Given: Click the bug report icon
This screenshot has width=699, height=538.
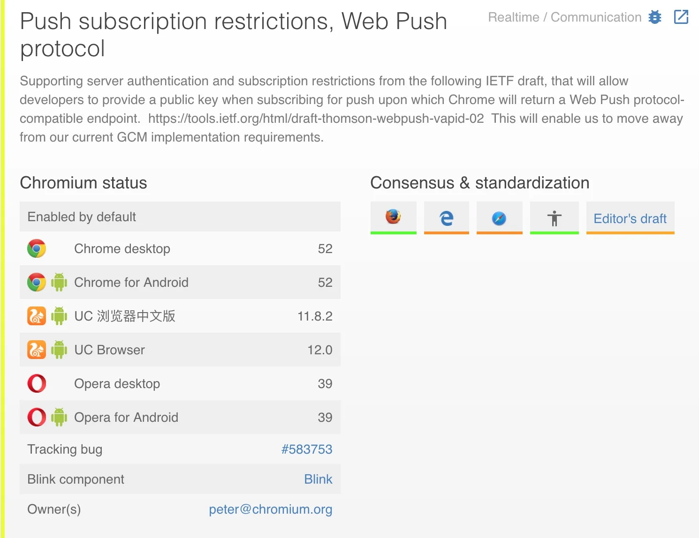Looking at the screenshot, I should [655, 17].
